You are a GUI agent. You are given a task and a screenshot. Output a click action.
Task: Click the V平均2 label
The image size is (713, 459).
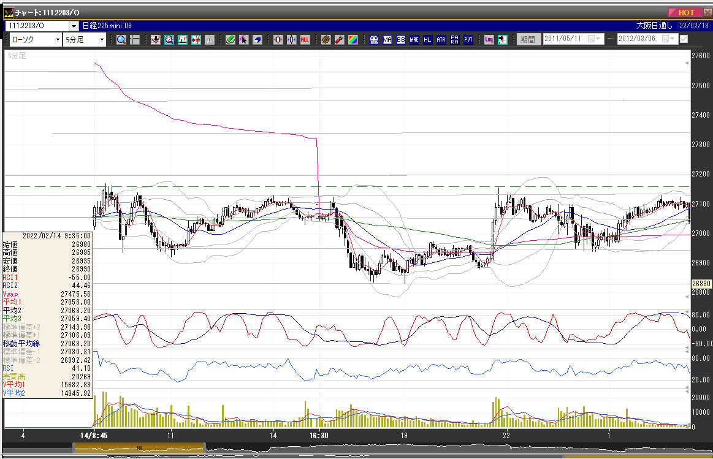click(x=13, y=393)
